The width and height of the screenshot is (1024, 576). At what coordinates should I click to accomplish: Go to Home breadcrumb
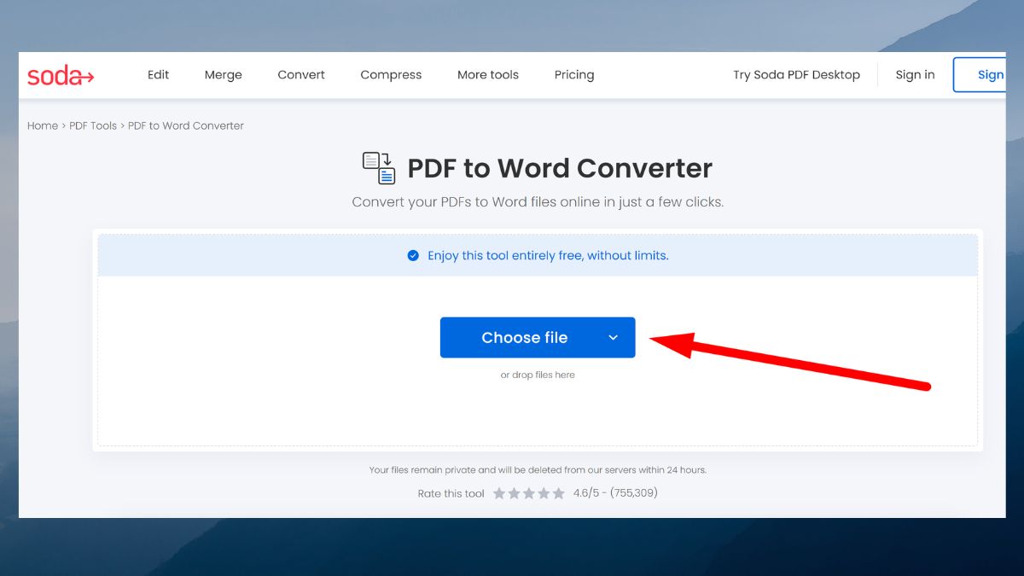click(43, 125)
